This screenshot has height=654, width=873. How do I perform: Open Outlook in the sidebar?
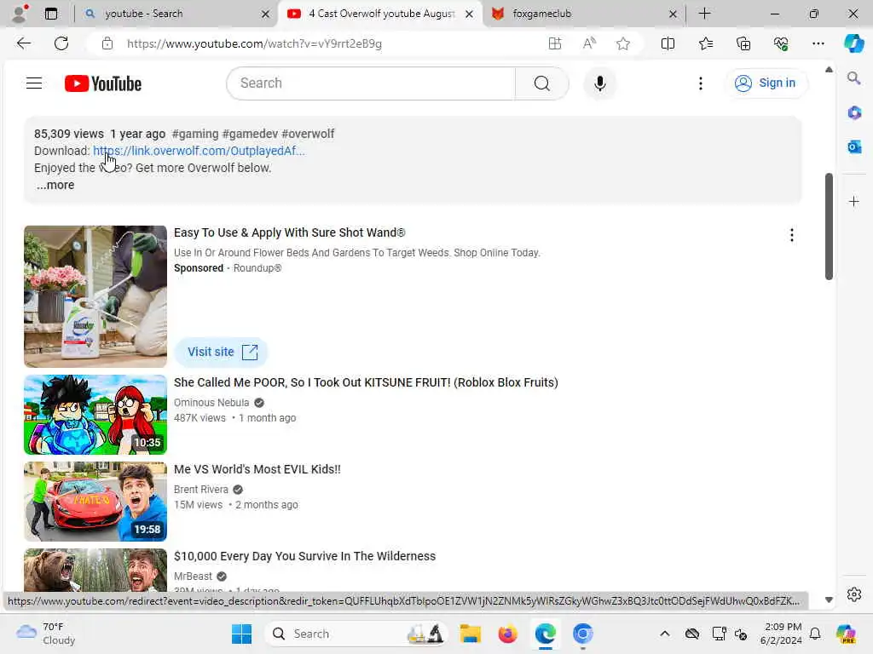point(853,146)
